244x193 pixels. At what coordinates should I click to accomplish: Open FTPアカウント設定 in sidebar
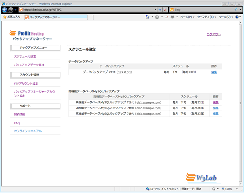(26, 84)
